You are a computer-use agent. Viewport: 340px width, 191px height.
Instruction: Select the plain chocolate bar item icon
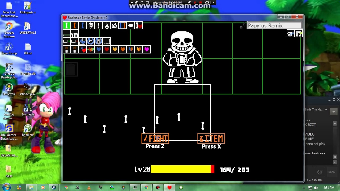click(67, 49)
